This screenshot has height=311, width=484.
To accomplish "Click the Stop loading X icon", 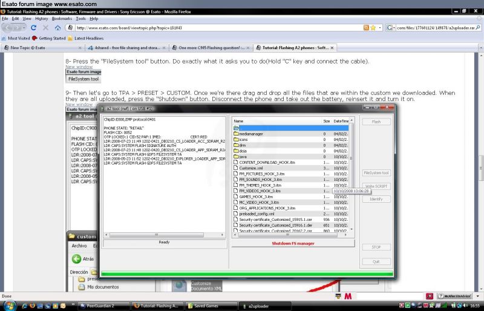I will tap(46, 28).
